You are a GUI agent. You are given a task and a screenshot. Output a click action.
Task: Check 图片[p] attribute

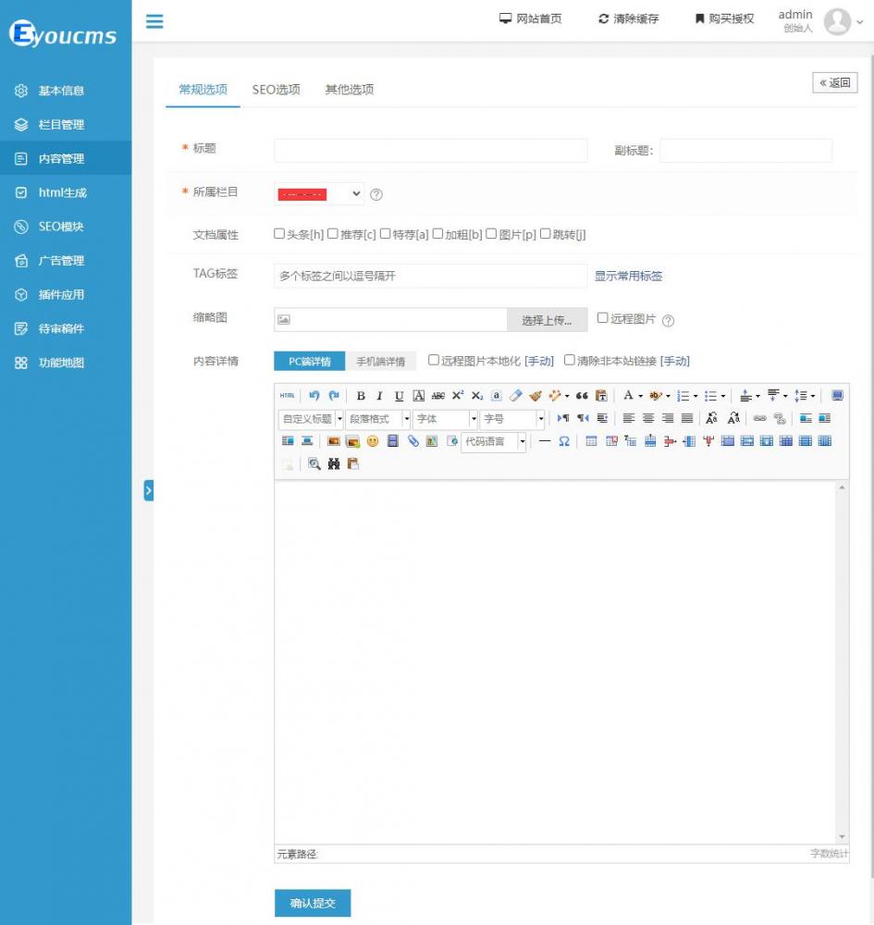491,234
